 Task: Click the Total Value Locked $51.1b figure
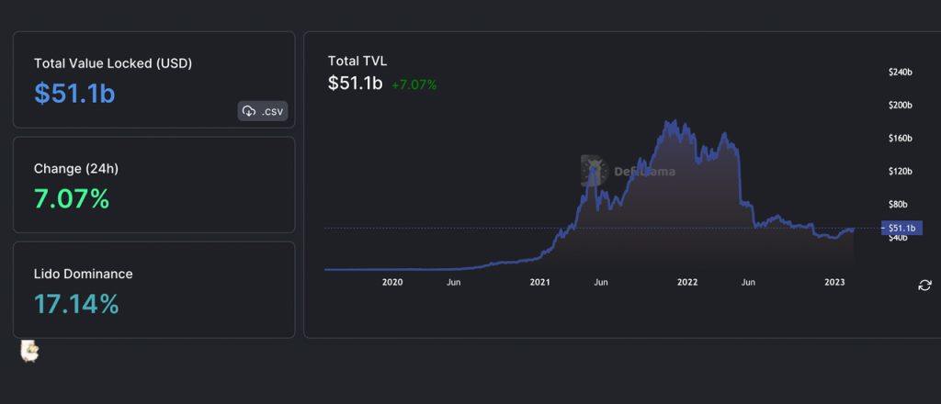click(x=74, y=94)
